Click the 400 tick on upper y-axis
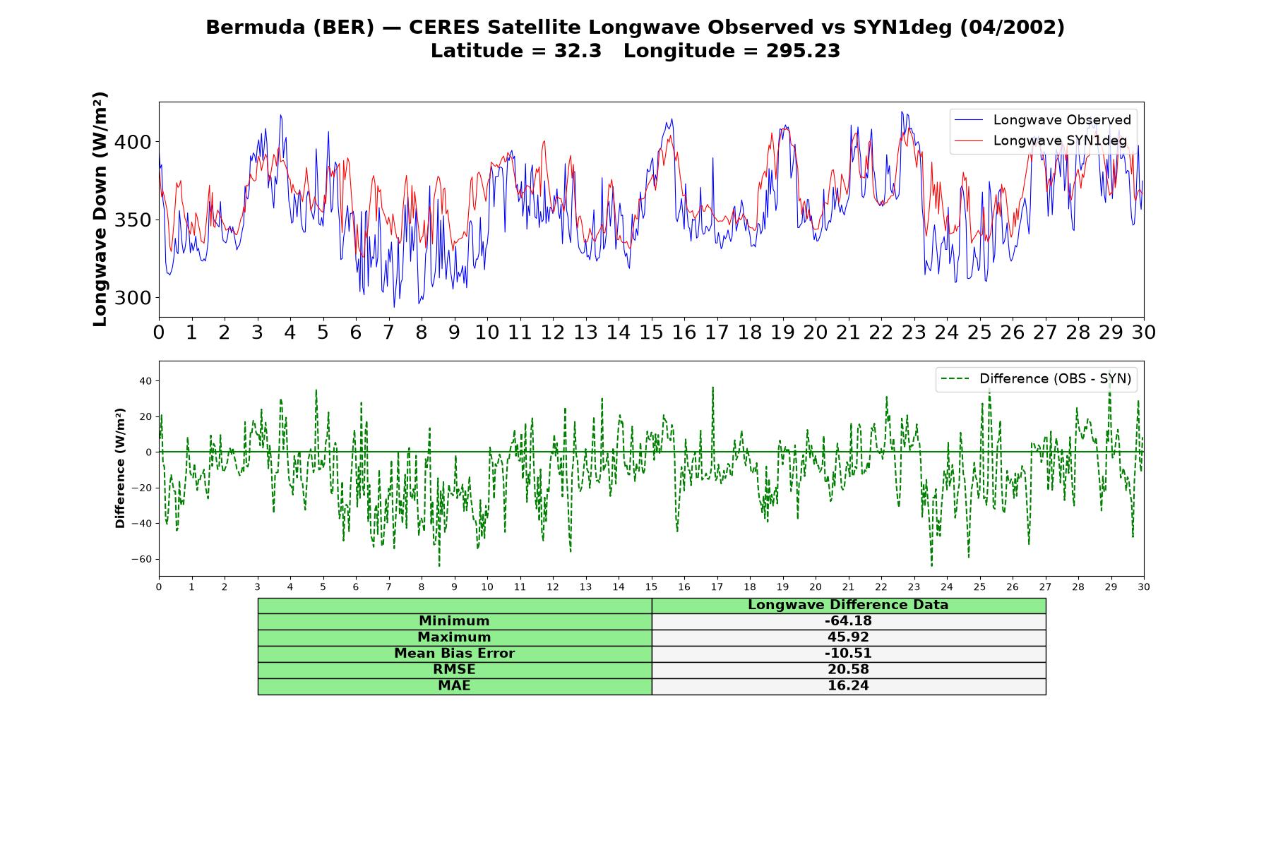Screen dimensions: 1271x847 click(x=133, y=143)
